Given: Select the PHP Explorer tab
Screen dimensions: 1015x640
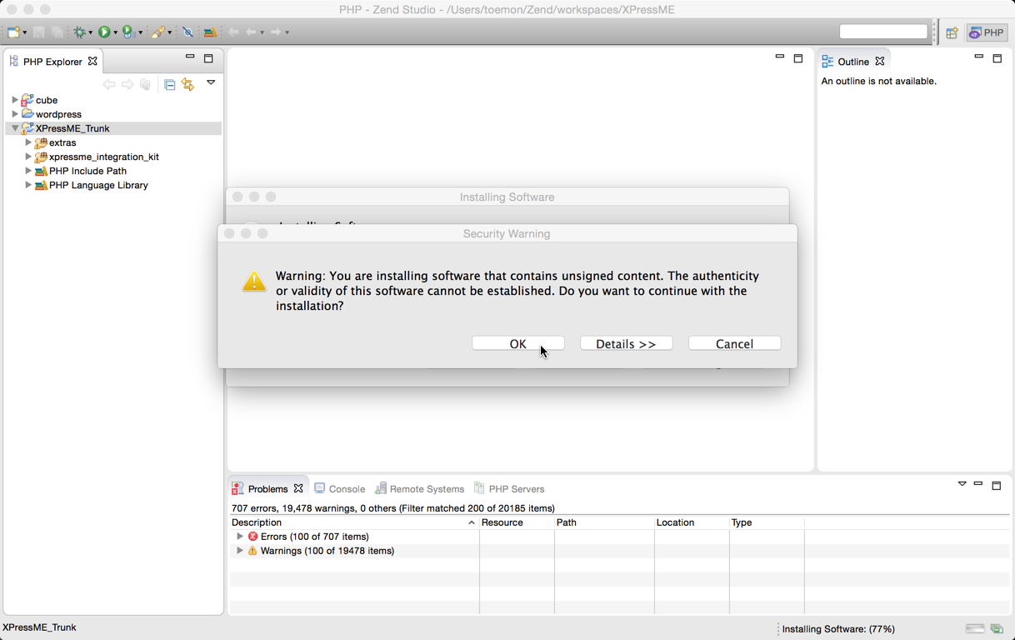Looking at the screenshot, I should (x=52, y=62).
